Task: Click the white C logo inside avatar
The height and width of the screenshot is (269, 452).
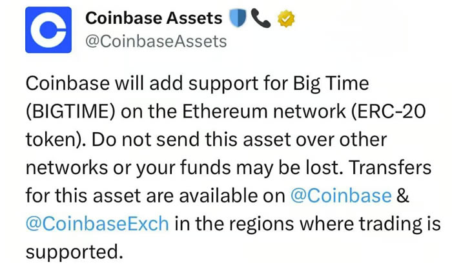Action: tap(48, 30)
